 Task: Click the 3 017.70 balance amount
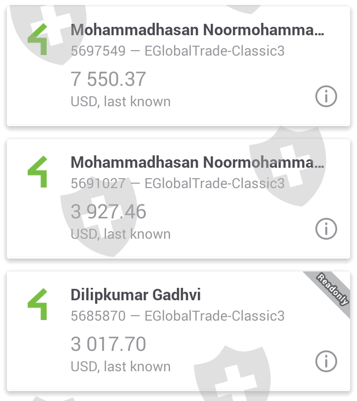pyautogui.click(x=109, y=344)
